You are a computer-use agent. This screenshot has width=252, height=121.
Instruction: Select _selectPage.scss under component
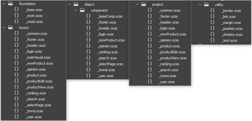(x=110, y=64)
